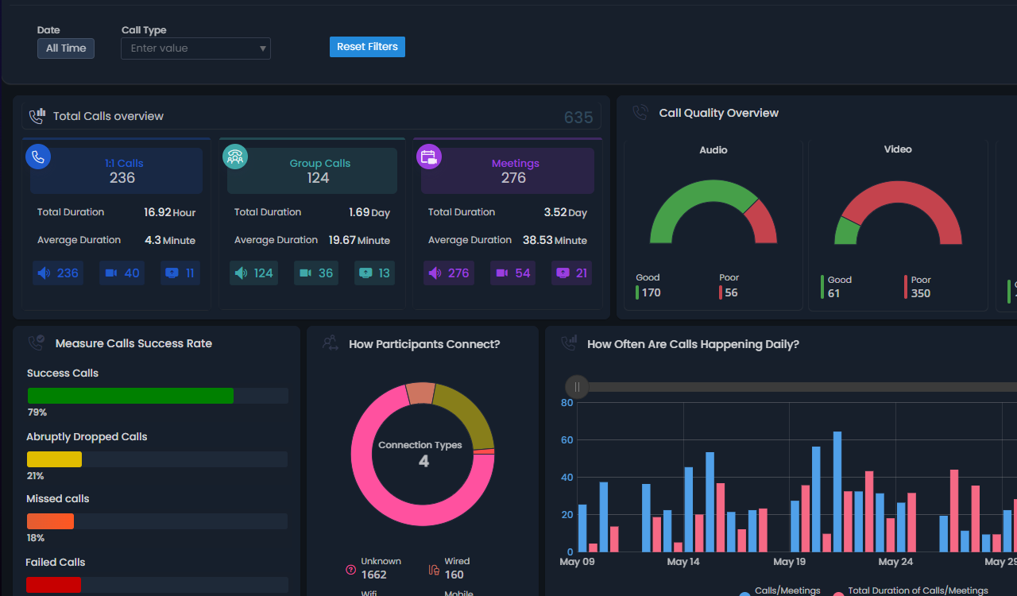
Task: Click the Meetings 276 header card
Action: coord(508,171)
